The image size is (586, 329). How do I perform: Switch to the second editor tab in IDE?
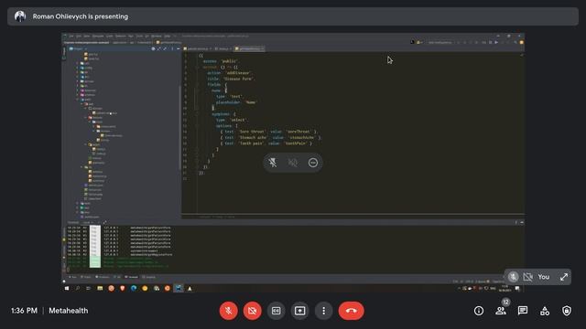(x=223, y=48)
